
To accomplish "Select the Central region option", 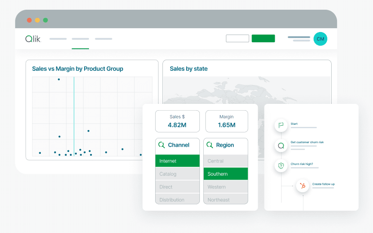I will [226, 161].
